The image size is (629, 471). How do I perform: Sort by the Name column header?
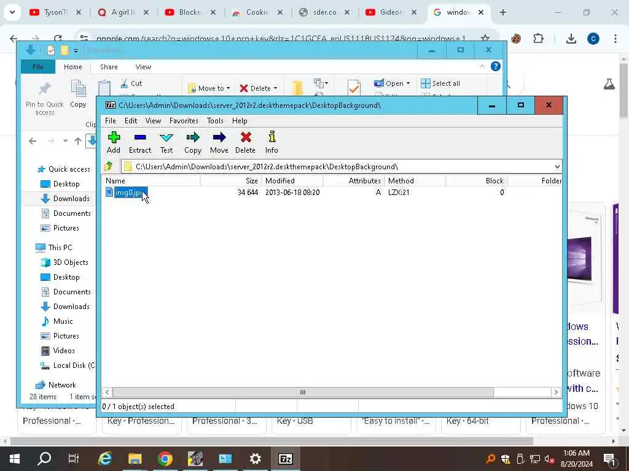click(151, 181)
